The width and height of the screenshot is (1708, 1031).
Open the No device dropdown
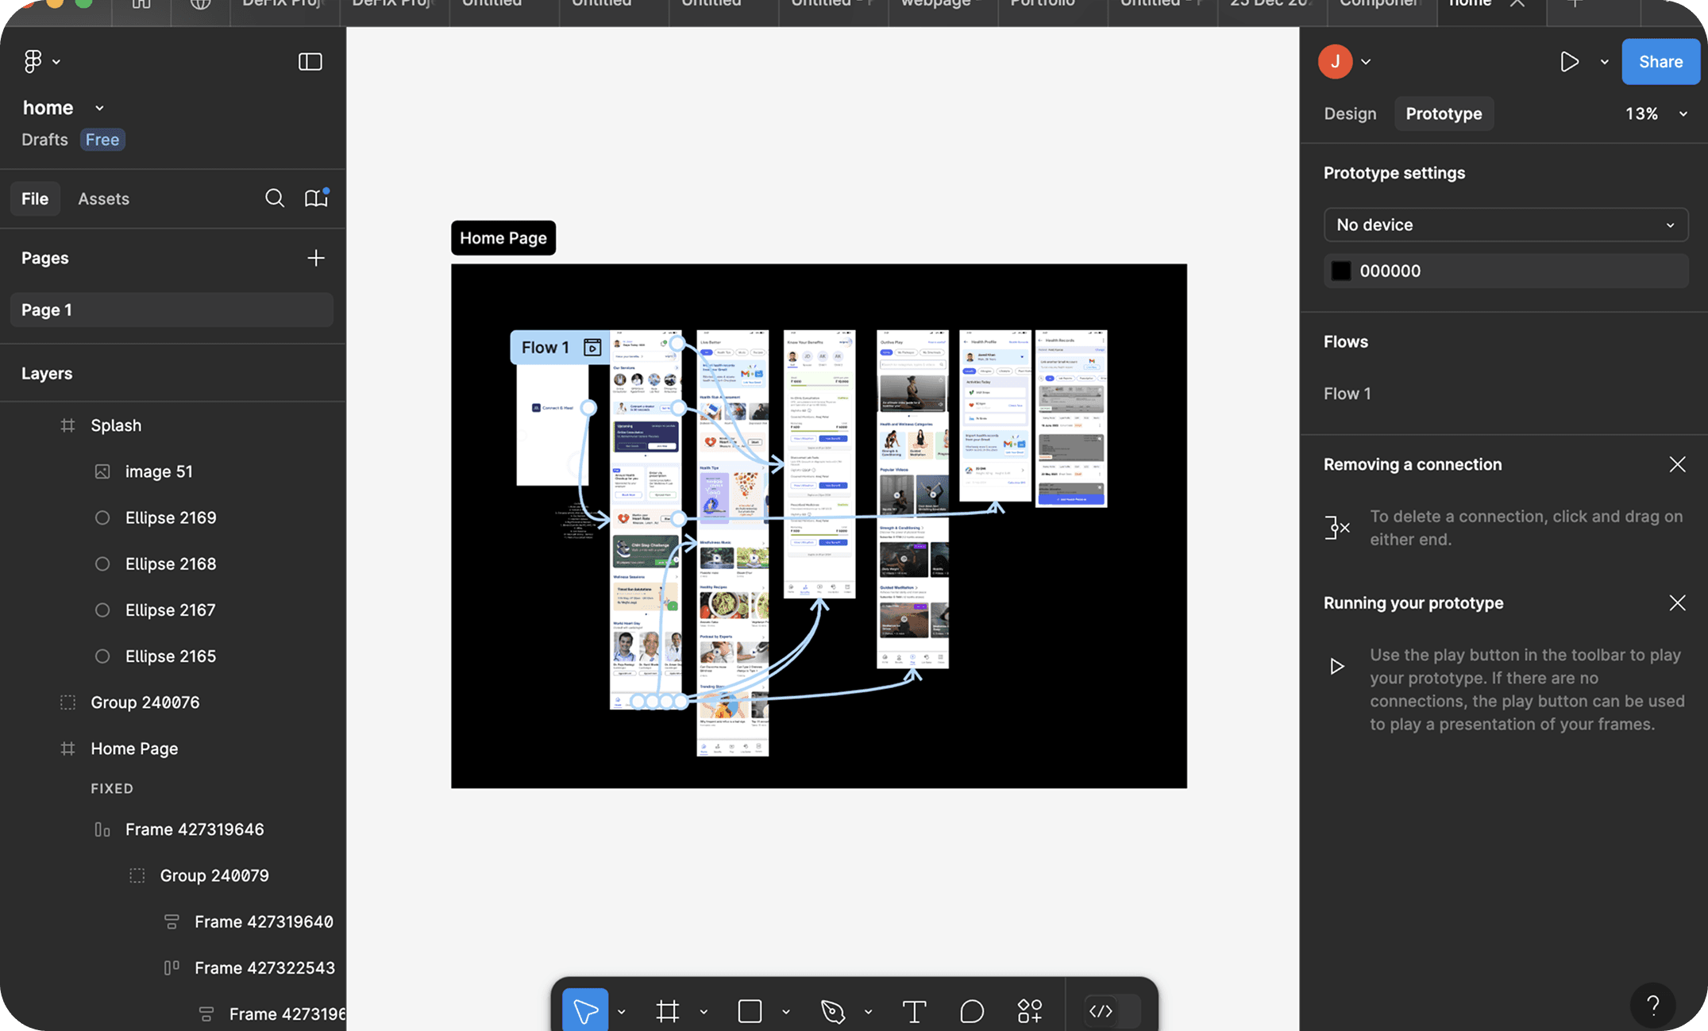[x=1505, y=225]
